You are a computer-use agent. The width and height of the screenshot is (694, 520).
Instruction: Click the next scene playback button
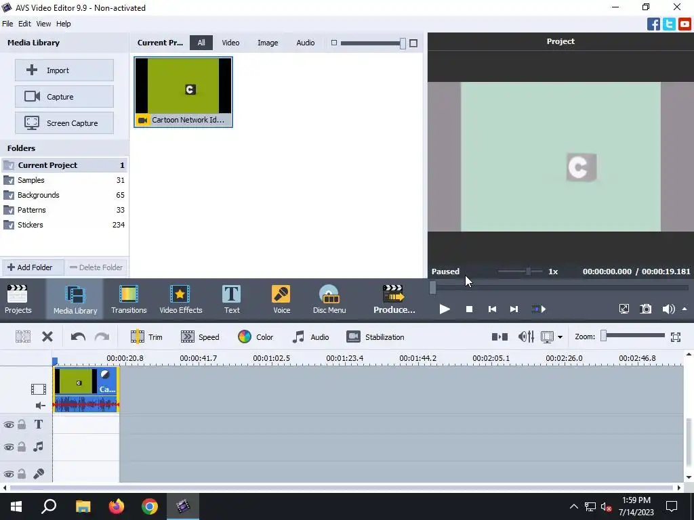tap(538, 309)
